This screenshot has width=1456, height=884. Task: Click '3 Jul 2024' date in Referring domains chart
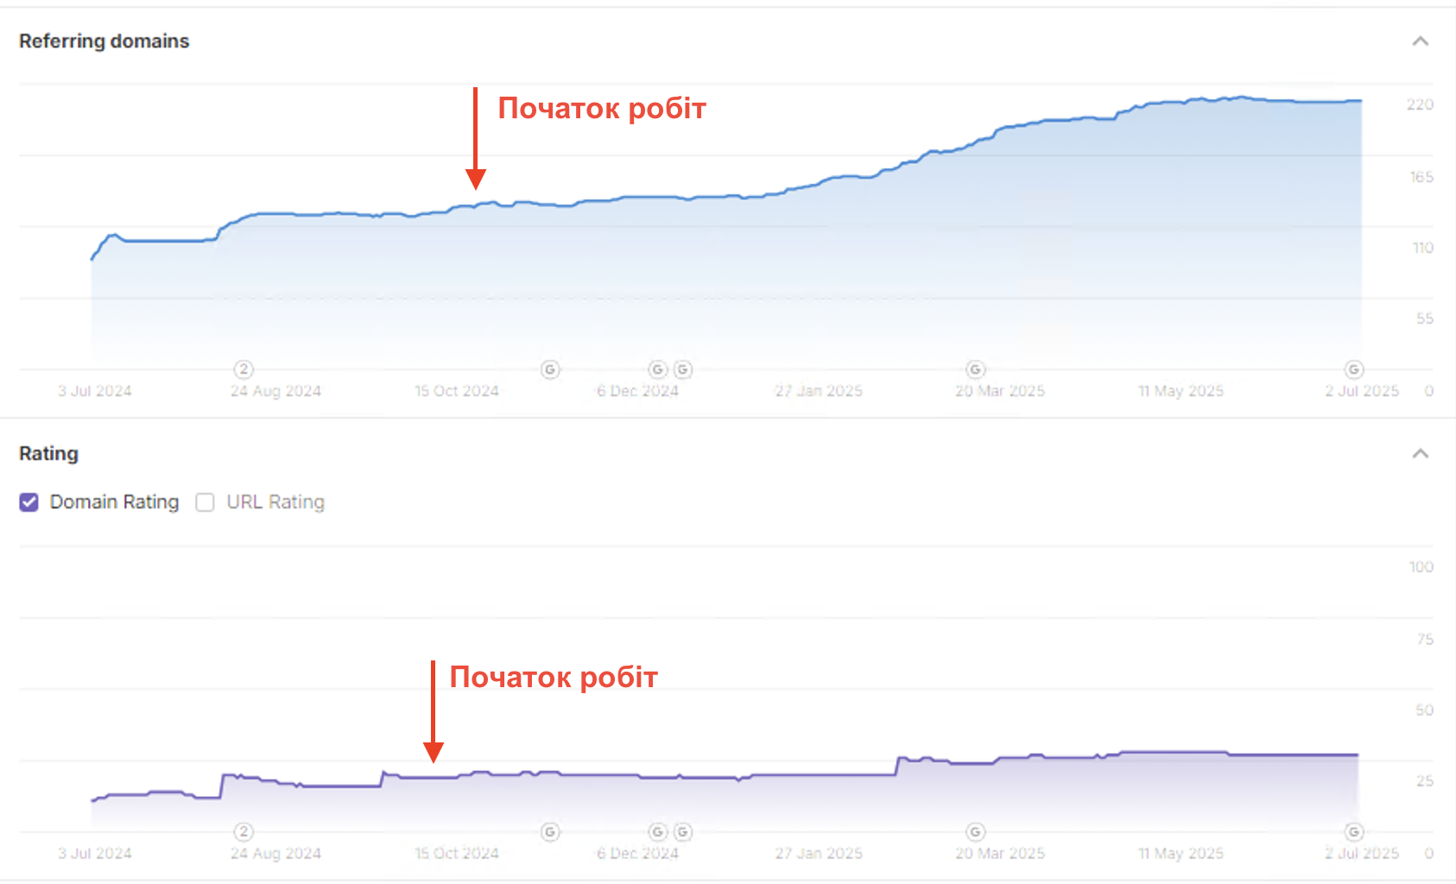pyautogui.click(x=95, y=391)
